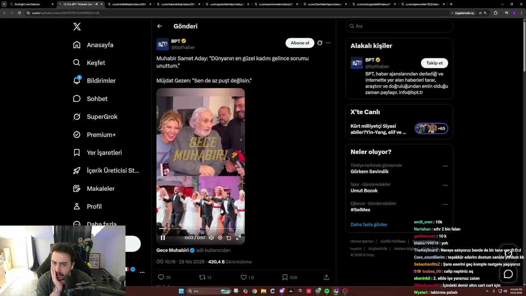Open Makaleler articles section
This screenshot has width=526, height=296.
point(94,188)
